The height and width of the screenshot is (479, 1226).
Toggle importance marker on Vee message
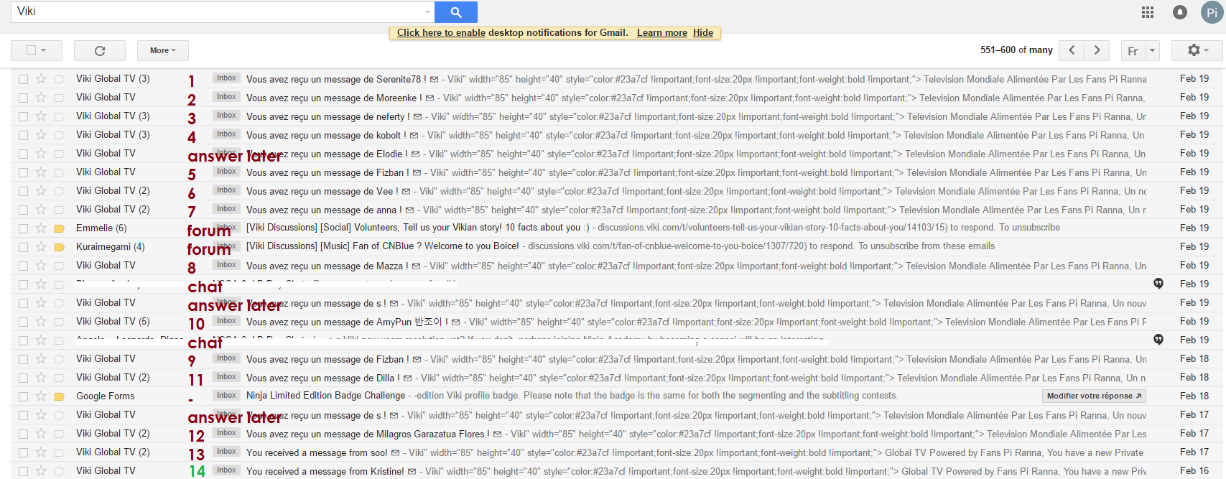coord(60,191)
